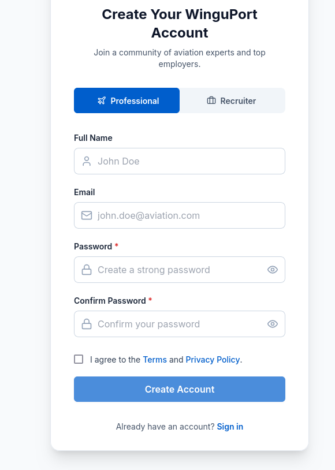Open the Sign in link

[230, 426]
